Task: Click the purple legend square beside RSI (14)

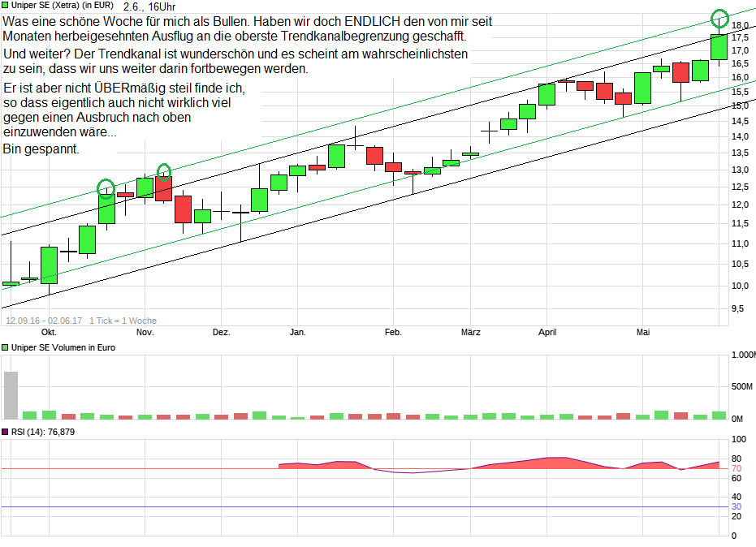Action: (6, 432)
